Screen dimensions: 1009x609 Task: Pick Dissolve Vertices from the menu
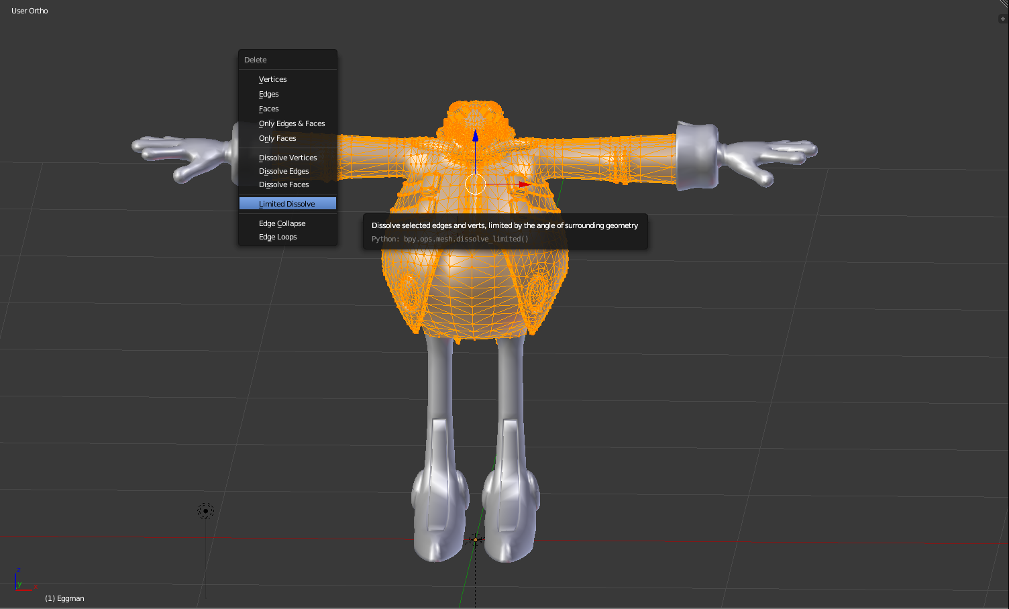[288, 158]
